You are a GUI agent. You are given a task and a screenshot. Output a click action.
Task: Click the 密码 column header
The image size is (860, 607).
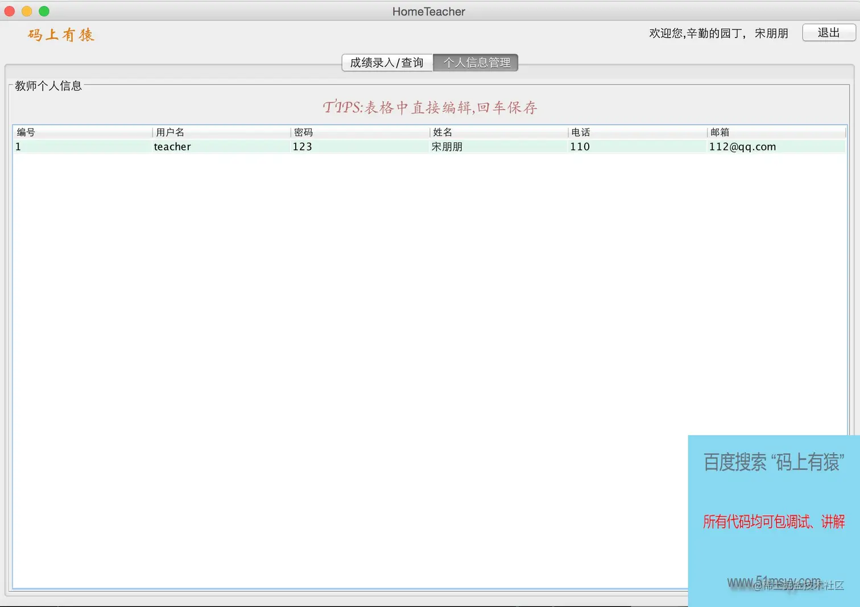[360, 132]
